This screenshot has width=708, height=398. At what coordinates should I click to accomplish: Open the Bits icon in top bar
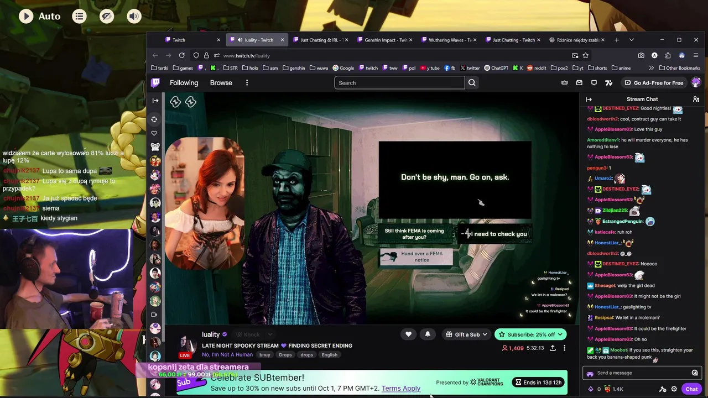[609, 83]
